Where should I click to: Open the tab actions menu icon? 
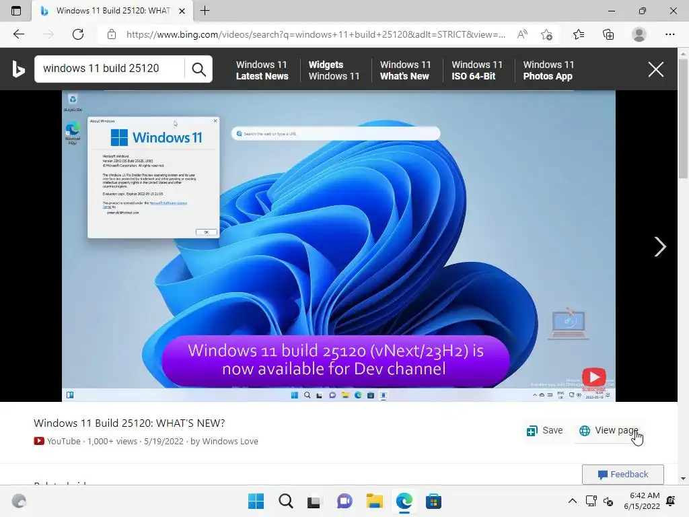pos(16,11)
